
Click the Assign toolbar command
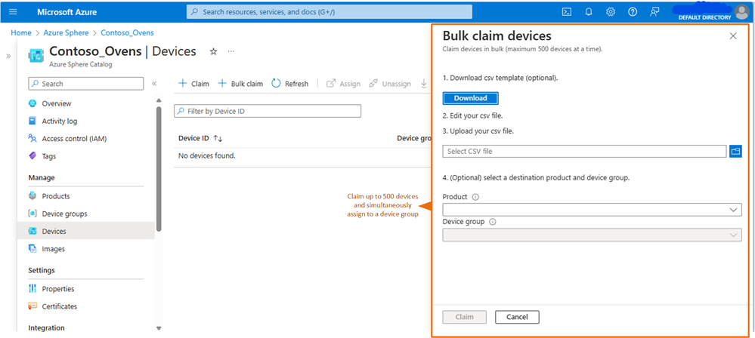point(343,84)
